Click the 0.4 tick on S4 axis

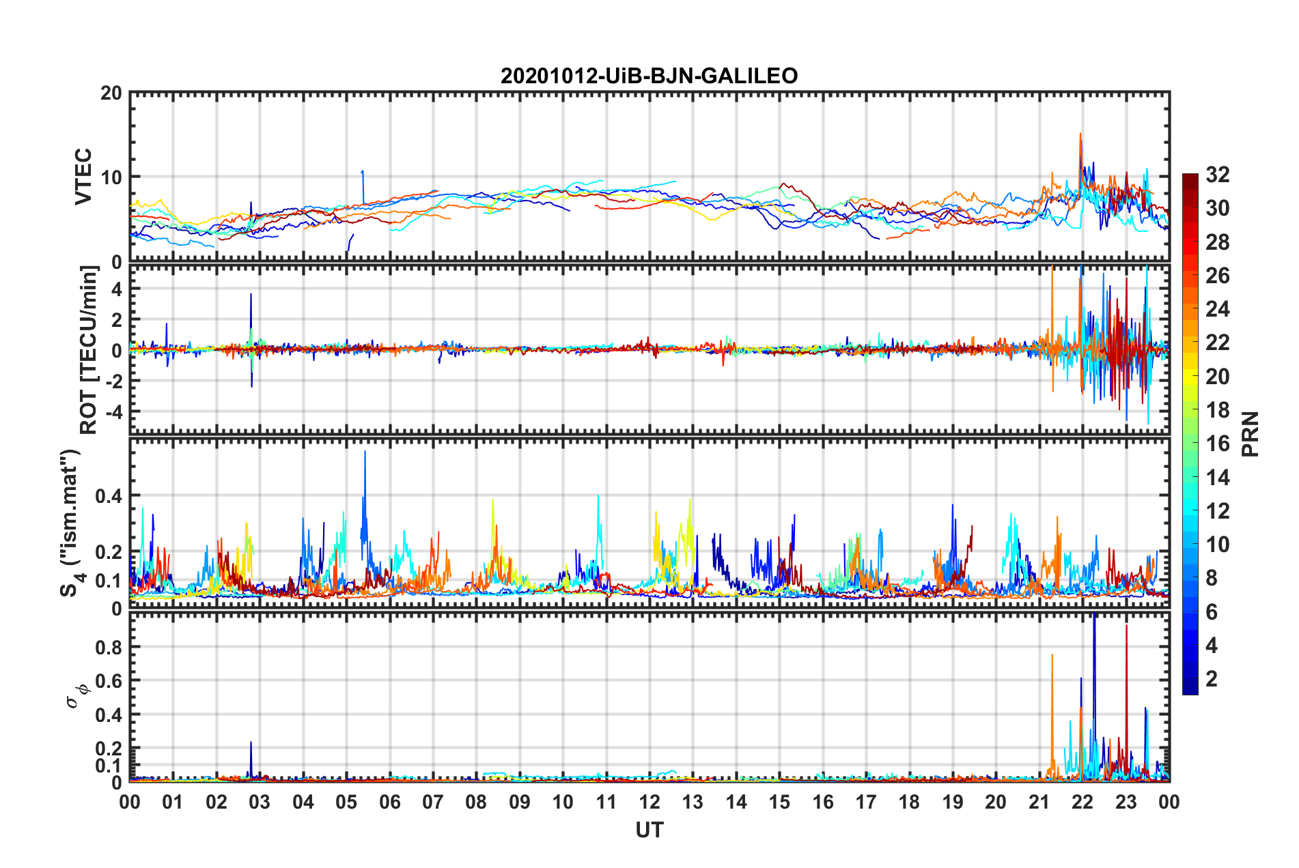[x=109, y=496]
